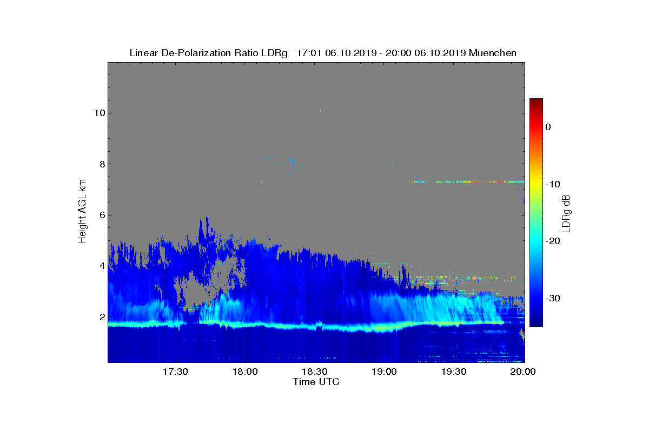Click the height tick label '10'
This screenshot has width=649, height=432.
coord(99,113)
